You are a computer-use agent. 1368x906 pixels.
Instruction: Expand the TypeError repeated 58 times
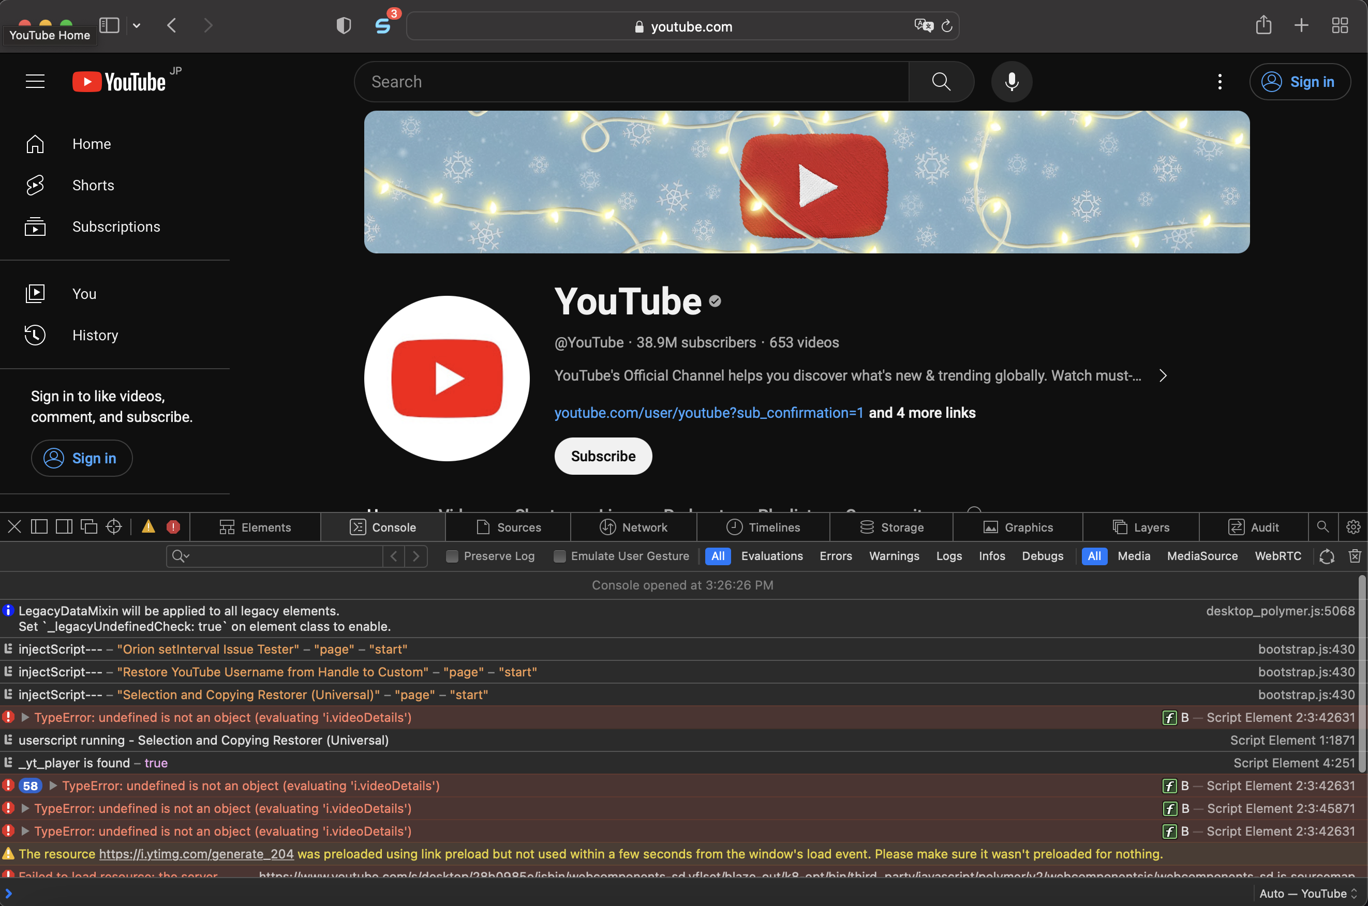[53, 786]
